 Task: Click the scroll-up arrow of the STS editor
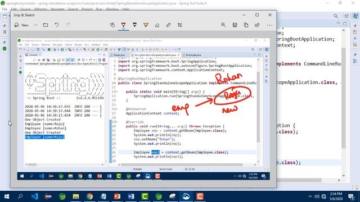[344, 30]
